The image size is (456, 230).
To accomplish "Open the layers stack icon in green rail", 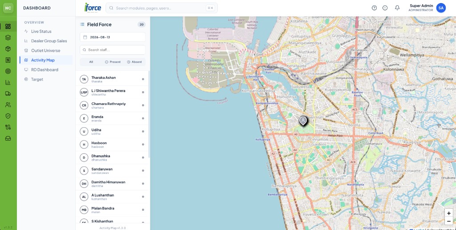I will tap(8, 38).
